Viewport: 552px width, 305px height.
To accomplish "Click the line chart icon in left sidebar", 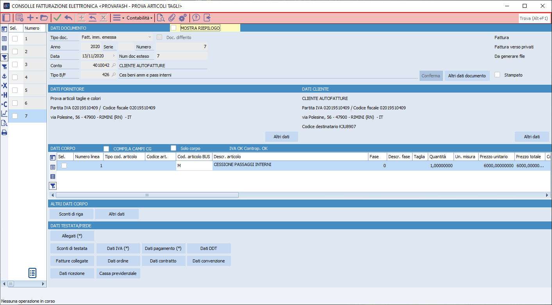I will [4, 114].
